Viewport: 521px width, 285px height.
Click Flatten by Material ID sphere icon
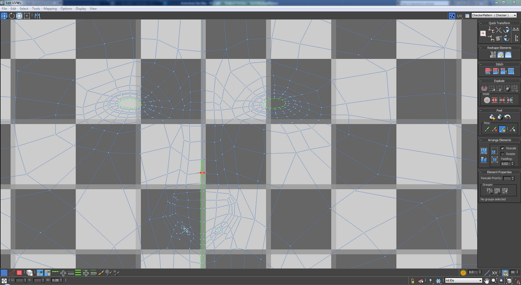coord(508,89)
